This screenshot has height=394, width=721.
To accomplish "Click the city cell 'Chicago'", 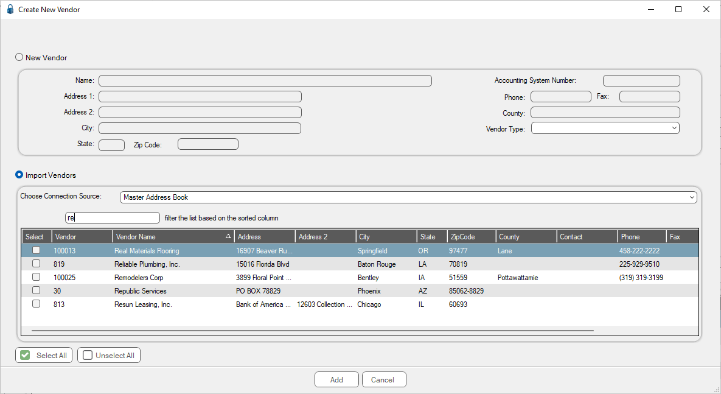I will [x=369, y=304].
